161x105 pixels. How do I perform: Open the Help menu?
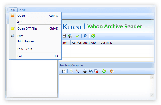[22, 10]
